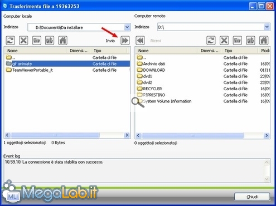Sort local files by Nome column

point(35,51)
